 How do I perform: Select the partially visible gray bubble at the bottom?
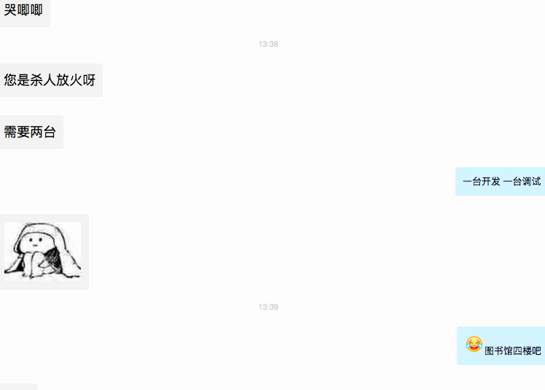[x=18, y=387]
